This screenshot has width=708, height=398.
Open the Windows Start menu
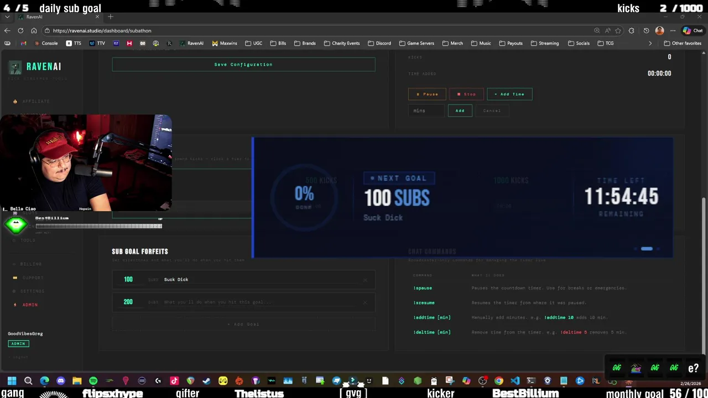pyautogui.click(x=12, y=380)
